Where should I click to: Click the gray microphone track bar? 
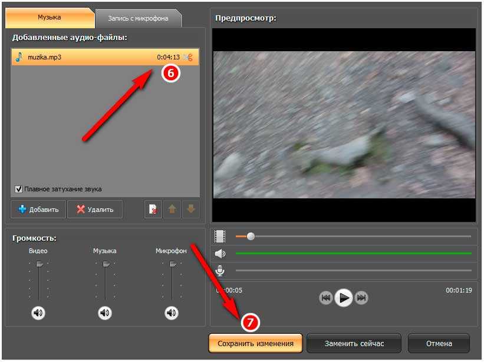[x=354, y=271]
